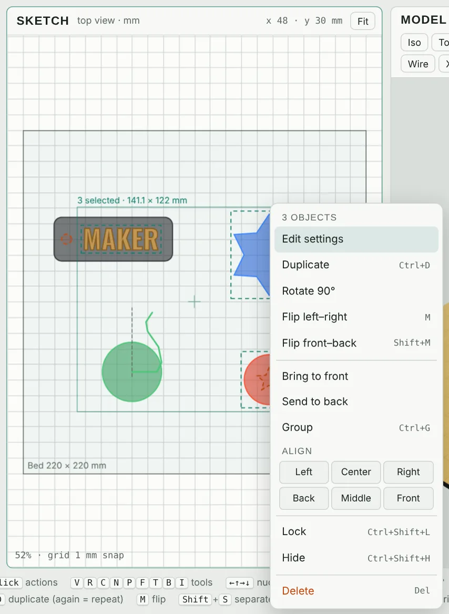Viewport: 449px width, 614px height.
Task: Select the MAKER text object
Action: pos(121,239)
